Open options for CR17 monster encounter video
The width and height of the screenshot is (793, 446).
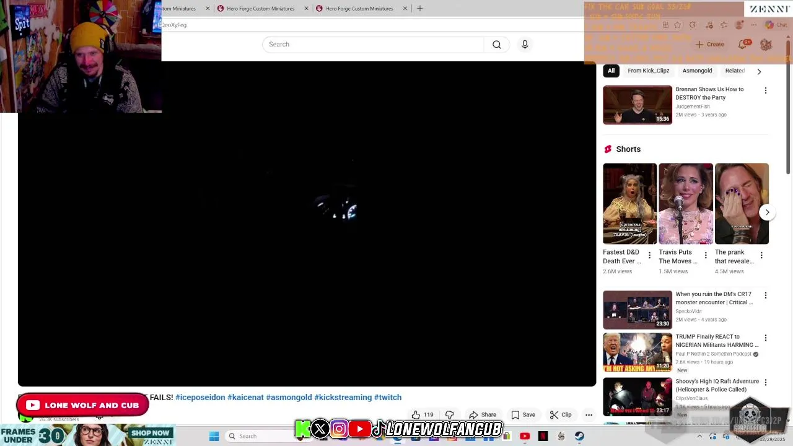[765, 295]
